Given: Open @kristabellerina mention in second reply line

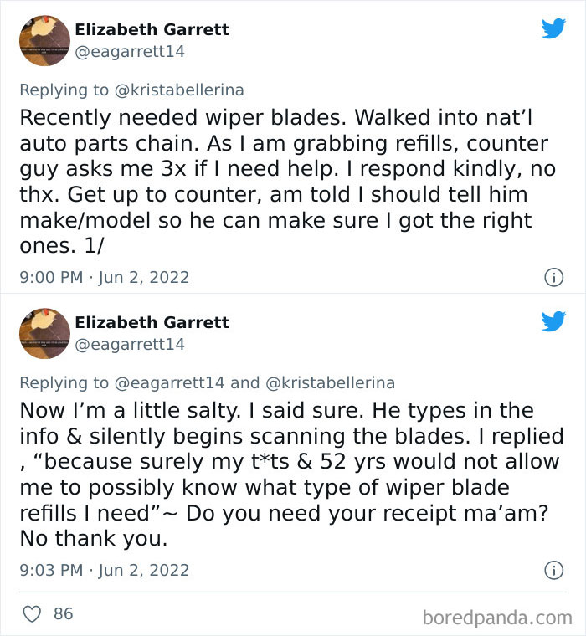Looking at the screenshot, I should [330, 382].
